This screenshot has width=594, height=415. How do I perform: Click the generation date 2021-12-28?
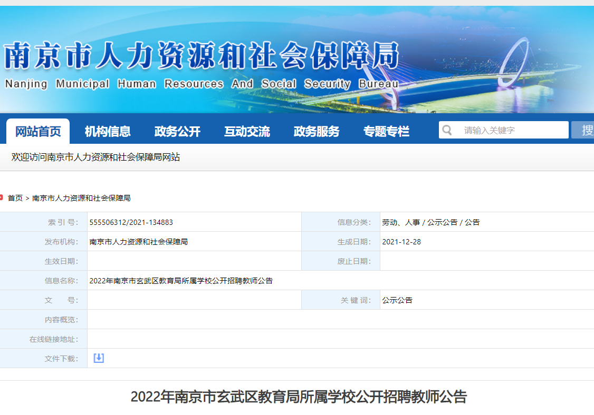click(x=401, y=242)
